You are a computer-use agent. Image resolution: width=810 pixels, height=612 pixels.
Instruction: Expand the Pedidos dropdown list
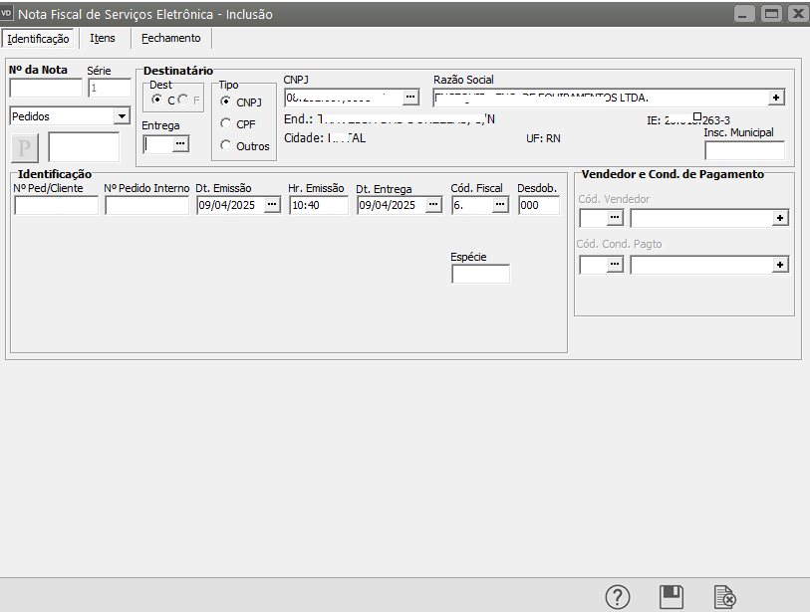pyautogui.click(x=122, y=115)
